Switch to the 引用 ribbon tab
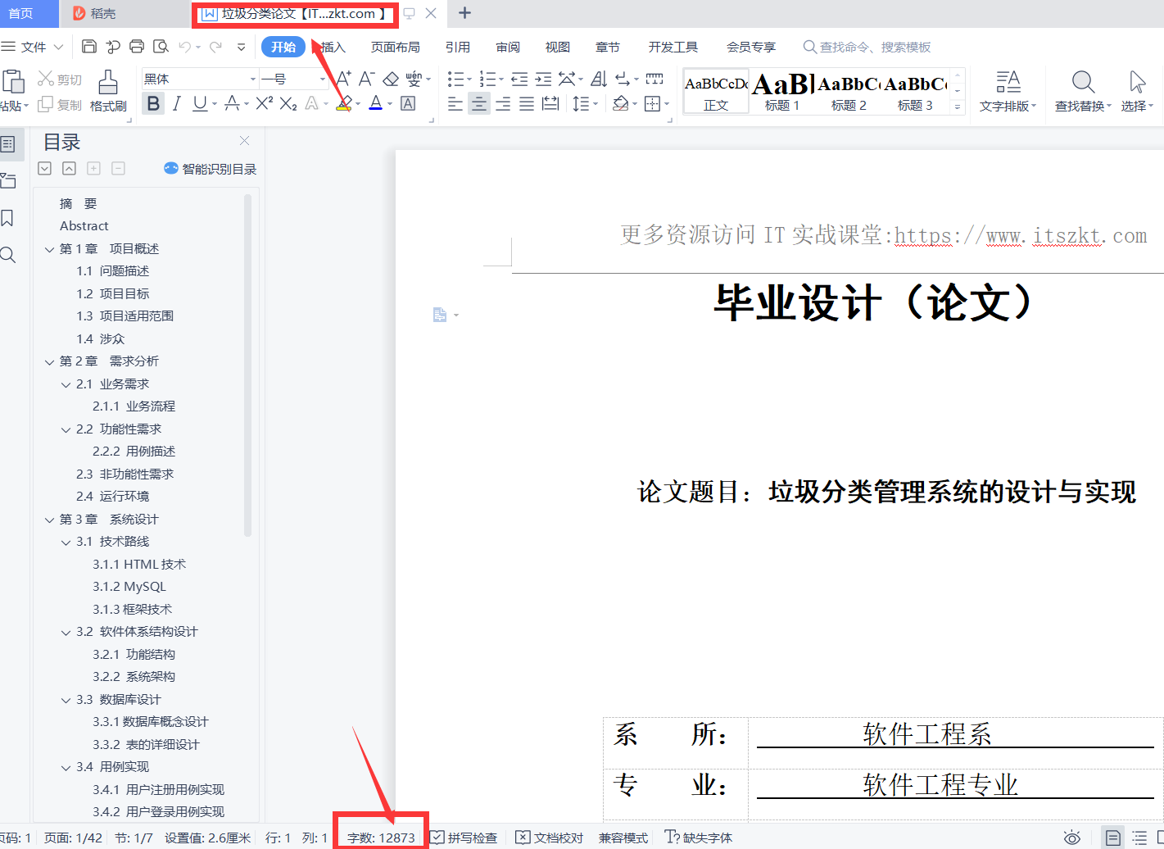The height and width of the screenshot is (849, 1164). [x=457, y=47]
